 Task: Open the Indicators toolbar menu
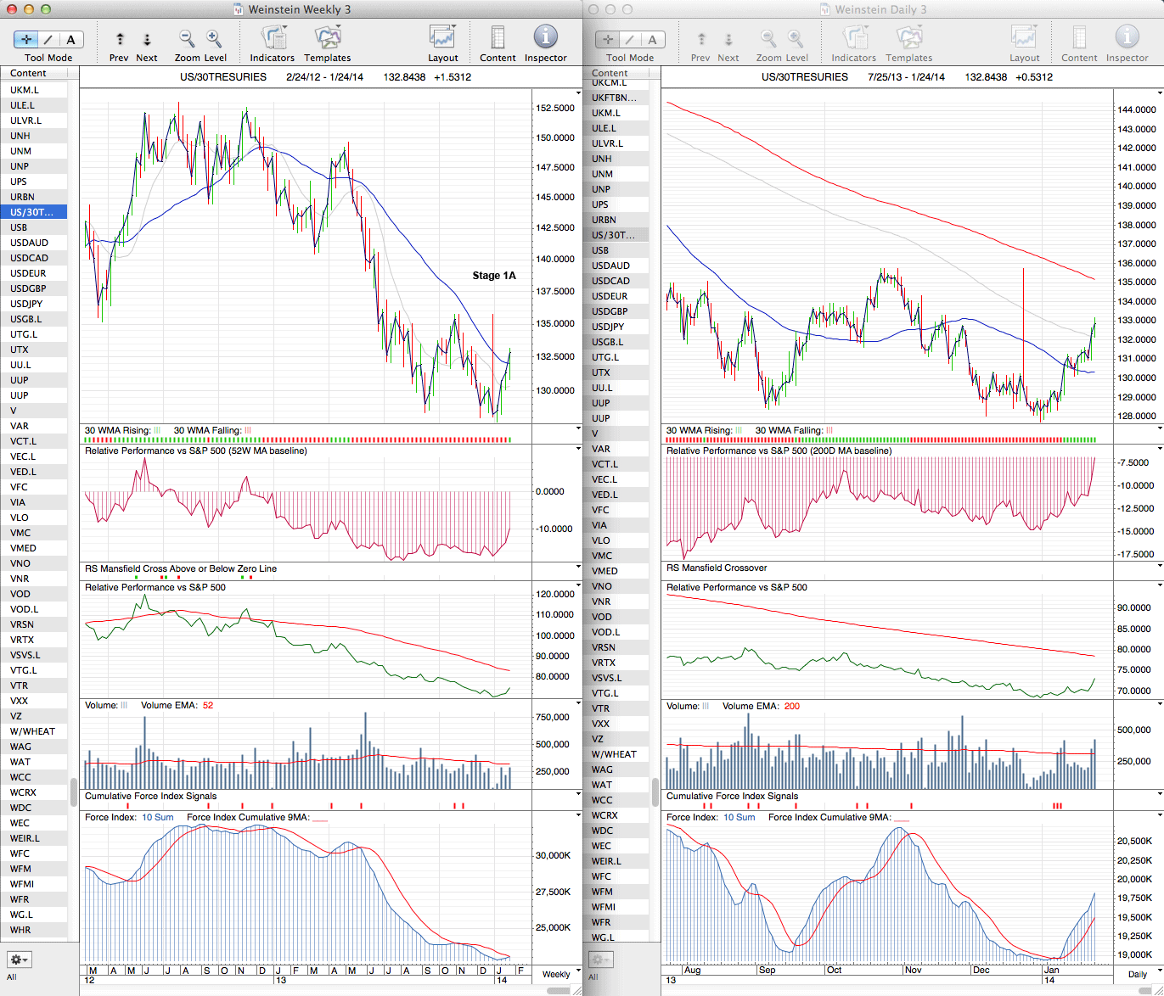click(273, 39)
